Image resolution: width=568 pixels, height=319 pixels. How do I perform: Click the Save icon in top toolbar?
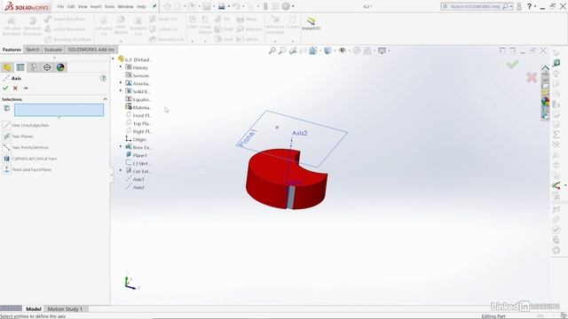click(x=207, y=6)
